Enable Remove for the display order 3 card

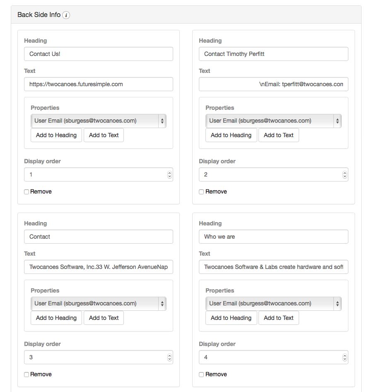[x=27, y=375]
